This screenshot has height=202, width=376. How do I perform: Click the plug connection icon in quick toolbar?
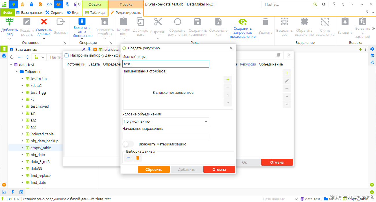pos(13,4)
